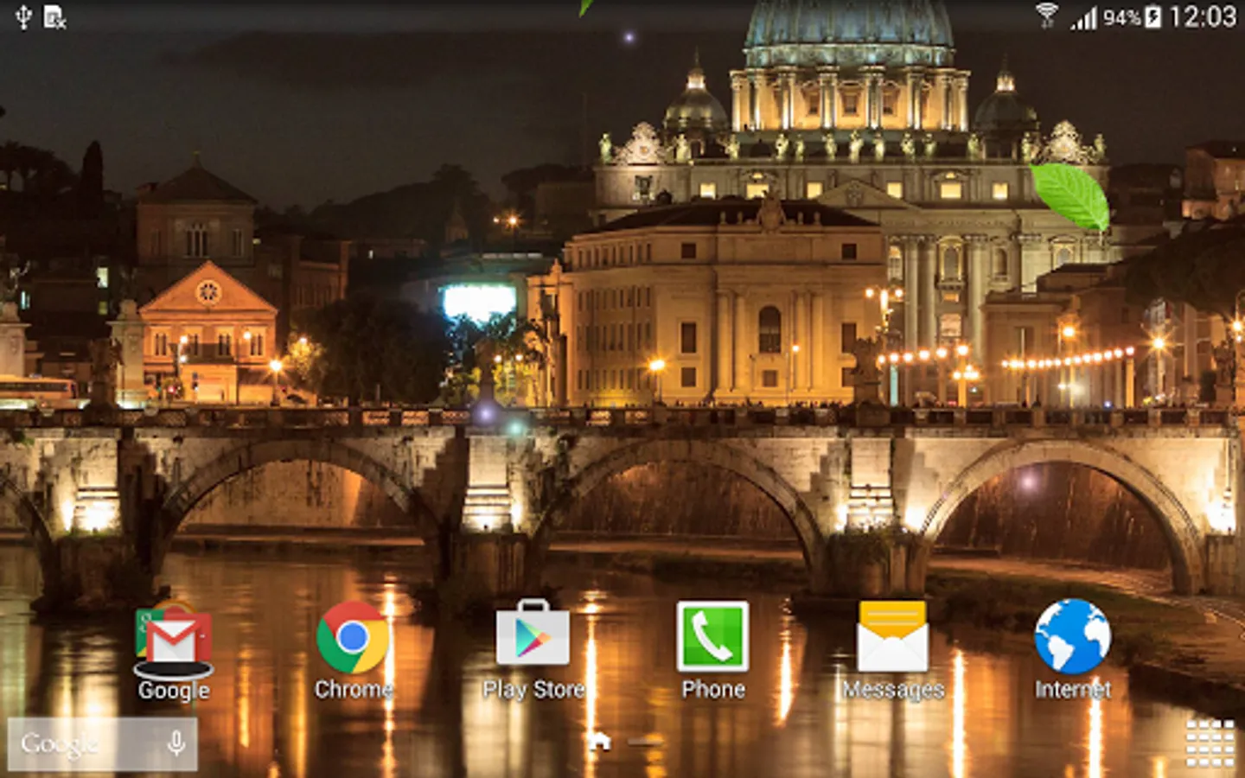Open the apps drawer grid
The height and width of the screenshot is (778, 1245).
(x=1210, y=743)
